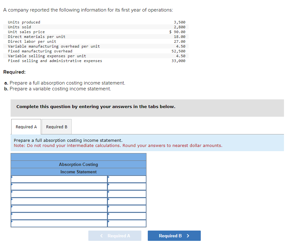Click 'Fixed manufacturing overhead' label
The image size is (292, 246).
pyautogui.click(x=40, y=51)
